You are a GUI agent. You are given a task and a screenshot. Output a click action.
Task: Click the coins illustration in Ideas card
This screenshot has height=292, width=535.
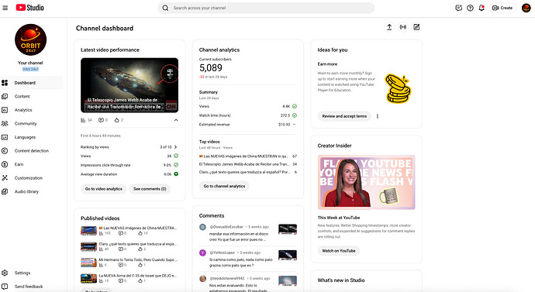tap(398, 88)
